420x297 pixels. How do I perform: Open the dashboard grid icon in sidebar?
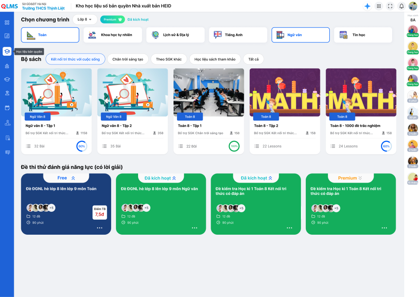(7, 23)
